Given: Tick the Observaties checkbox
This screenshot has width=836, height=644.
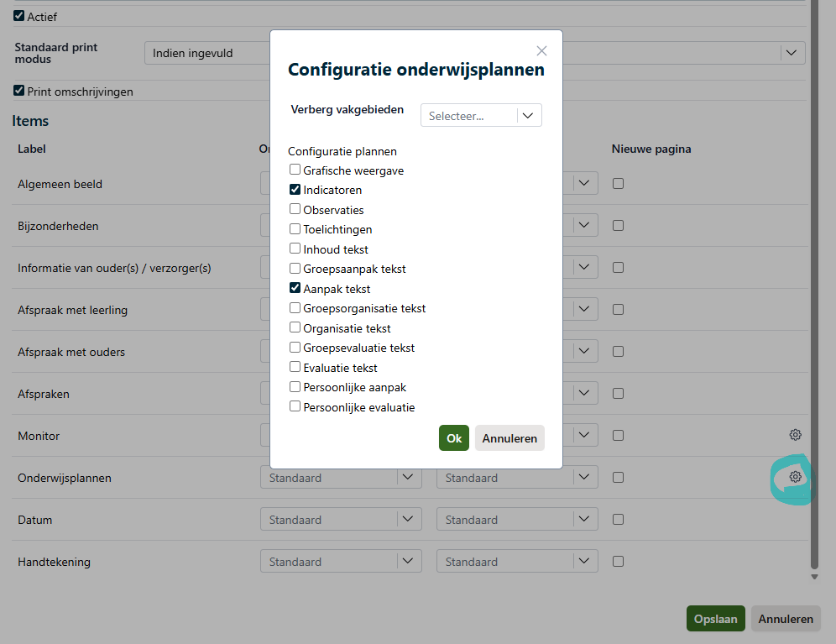Looking at the screenshot, I should (295, 209).
